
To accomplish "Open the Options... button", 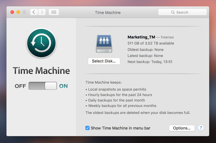I will pyautogui.click(x=182, y=128).
